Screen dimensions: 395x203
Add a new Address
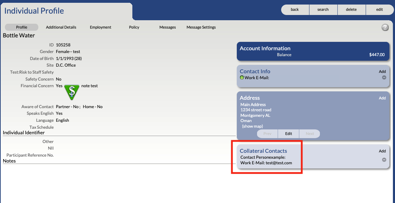(x=382, y=98)
